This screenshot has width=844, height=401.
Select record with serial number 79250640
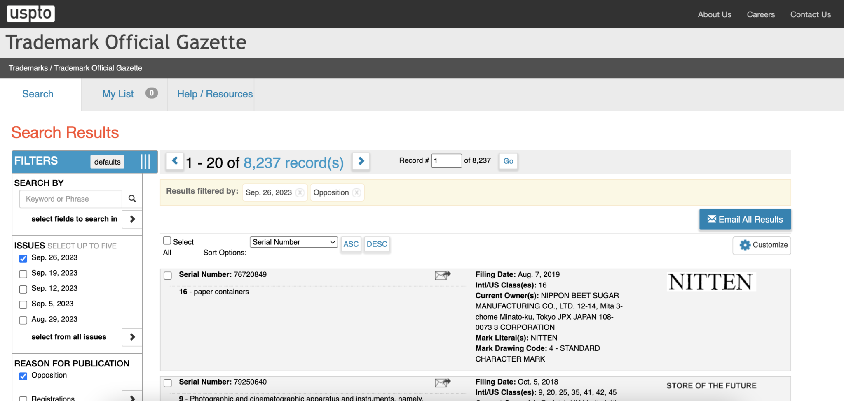168,383
